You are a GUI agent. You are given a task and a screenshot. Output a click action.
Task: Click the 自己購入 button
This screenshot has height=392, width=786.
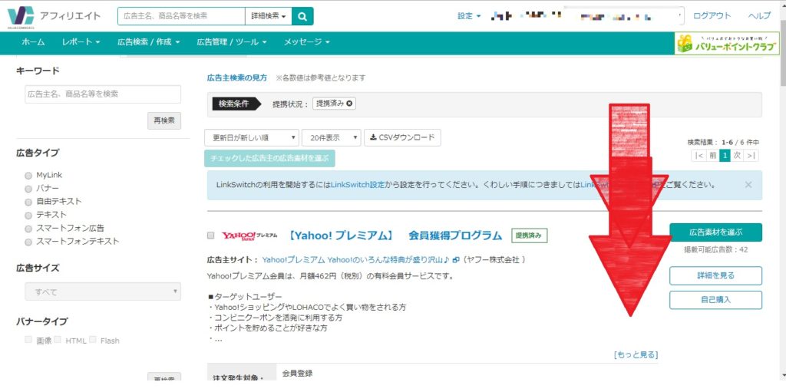coord(716,300)
